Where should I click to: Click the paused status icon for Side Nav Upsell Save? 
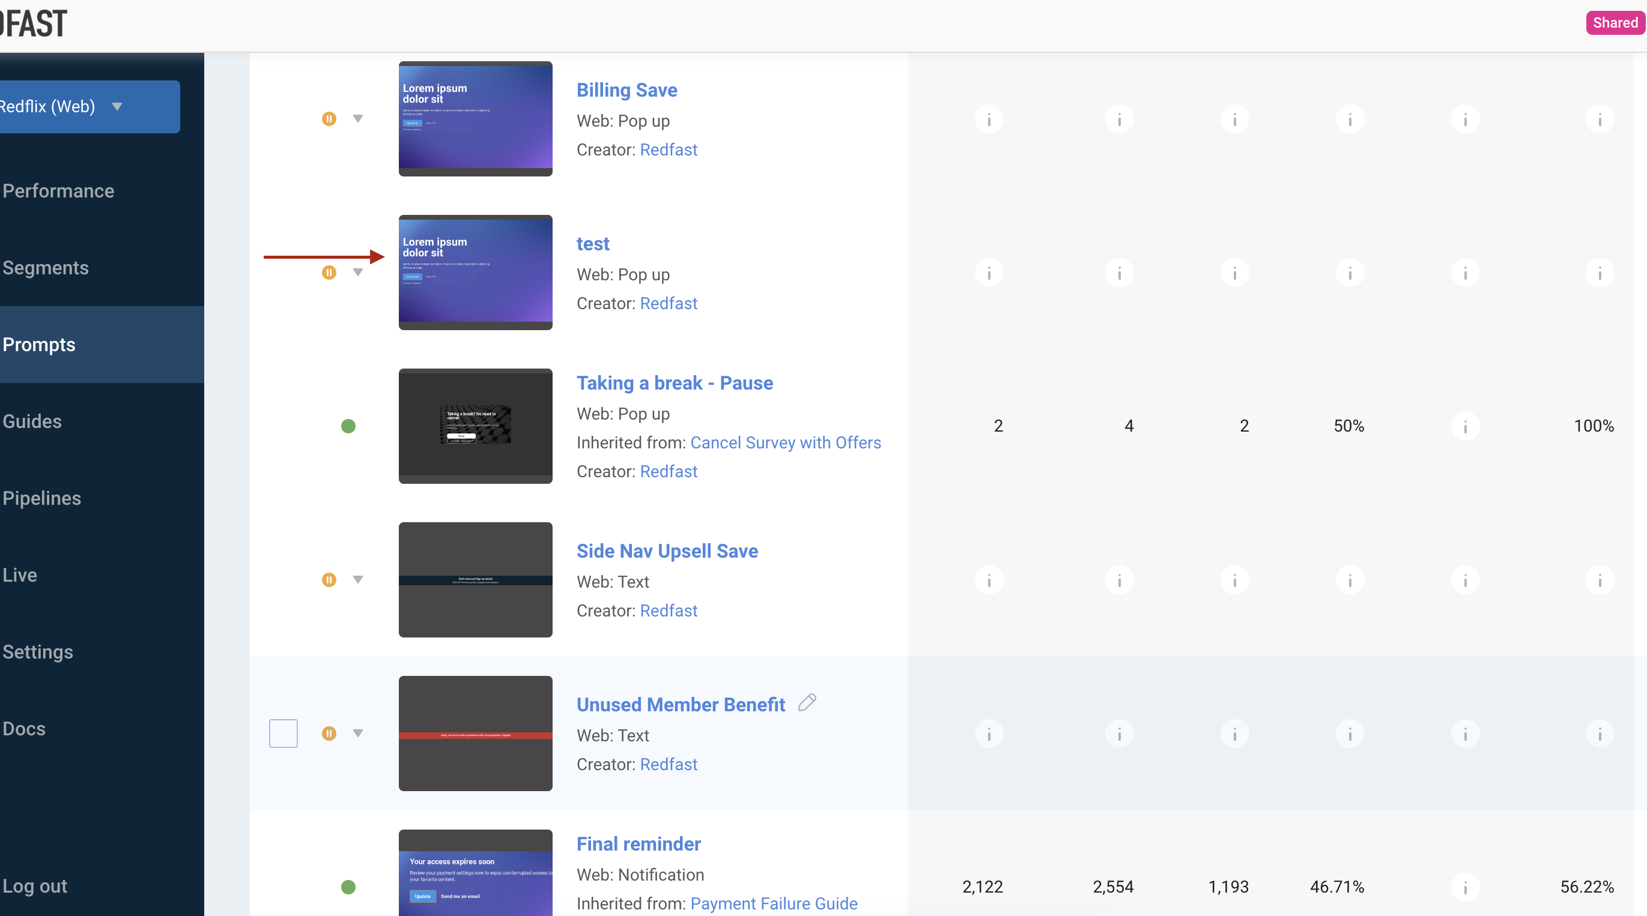coord(329,580)
